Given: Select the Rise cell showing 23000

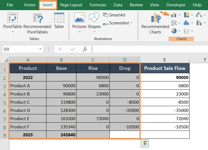Looking at the screenshot, I should point(93,94).
